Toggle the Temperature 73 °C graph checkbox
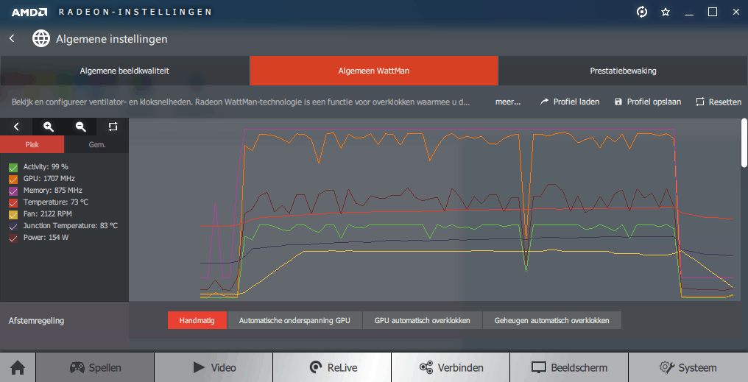 tap(13, 202)
